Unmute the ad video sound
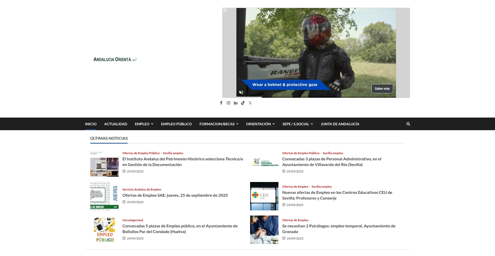Viewport: 495px width, 256px height. (x=241, y=92)
